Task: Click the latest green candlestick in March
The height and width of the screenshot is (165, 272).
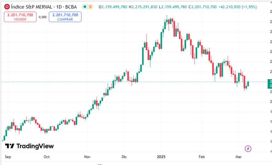Action: pos(248,84)
